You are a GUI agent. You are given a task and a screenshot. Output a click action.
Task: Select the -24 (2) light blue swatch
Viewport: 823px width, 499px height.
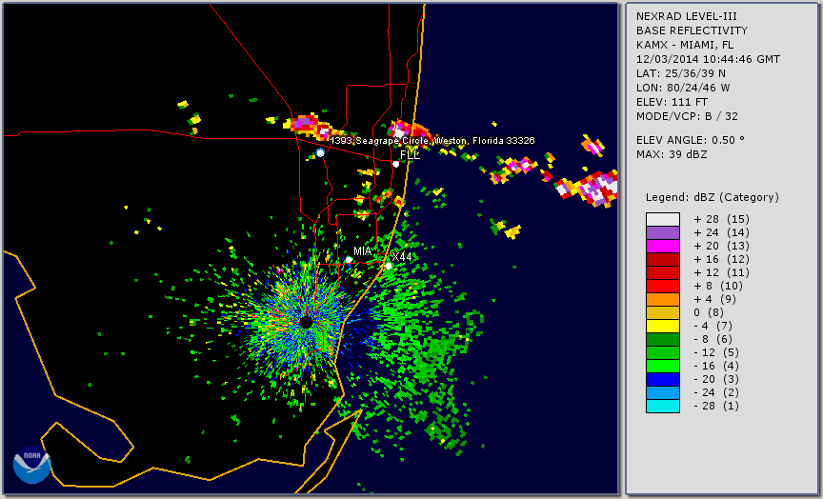point(663,393)
